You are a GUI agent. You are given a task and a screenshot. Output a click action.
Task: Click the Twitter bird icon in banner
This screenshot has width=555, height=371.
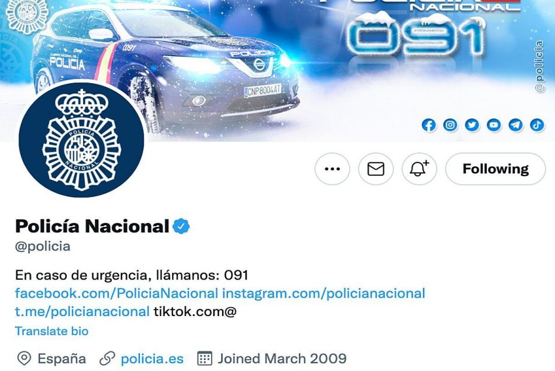click(x=472, y=125)
